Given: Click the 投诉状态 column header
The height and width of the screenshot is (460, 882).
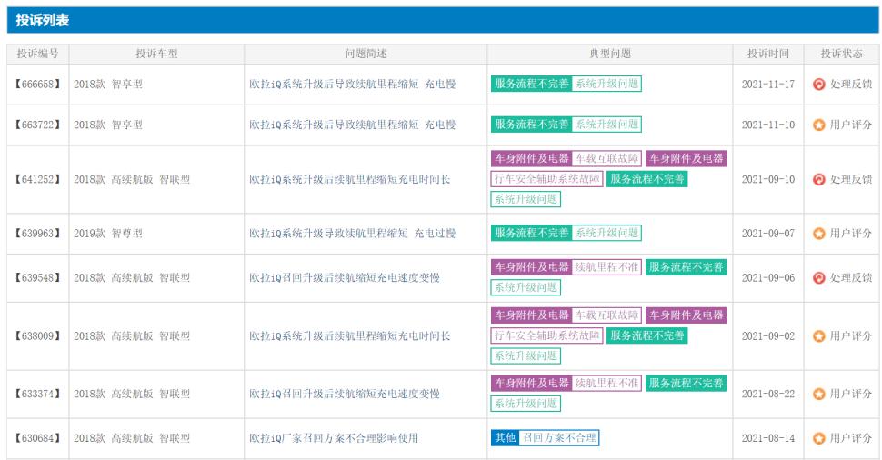Looking at the screenshot, I should coord(841,55).
